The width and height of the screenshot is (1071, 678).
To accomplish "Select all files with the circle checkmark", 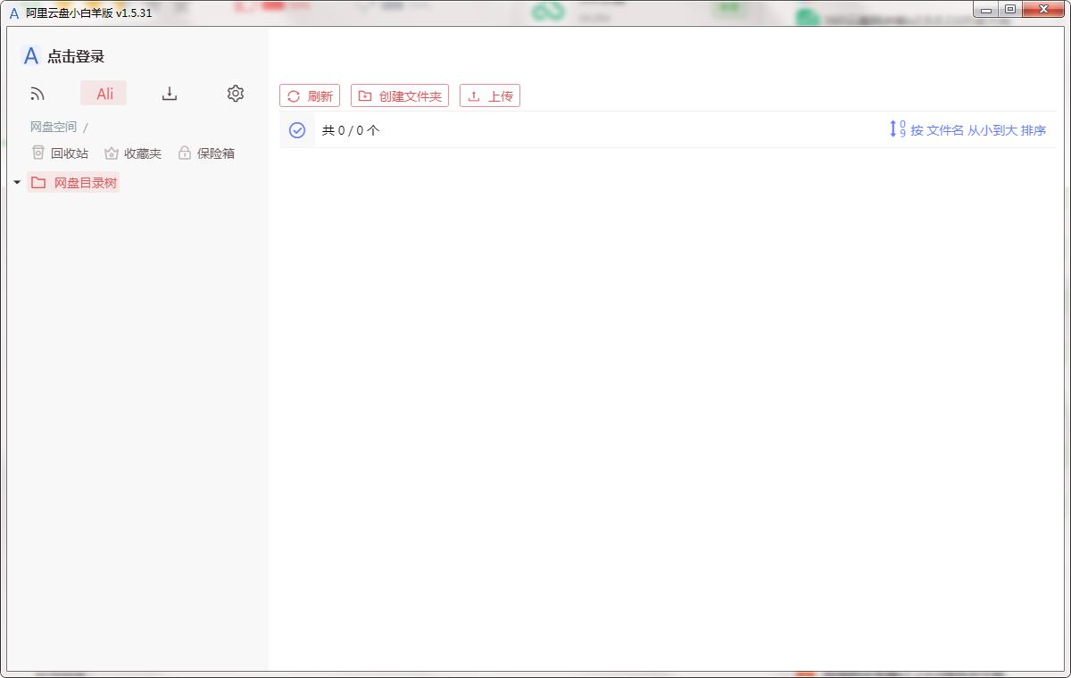I will pyautogui.click(x=297, y=129).
